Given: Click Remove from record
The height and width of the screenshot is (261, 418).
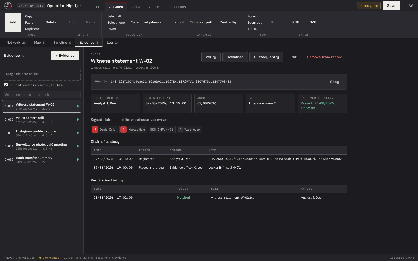Looking at the screenshot, I should 324,57.
